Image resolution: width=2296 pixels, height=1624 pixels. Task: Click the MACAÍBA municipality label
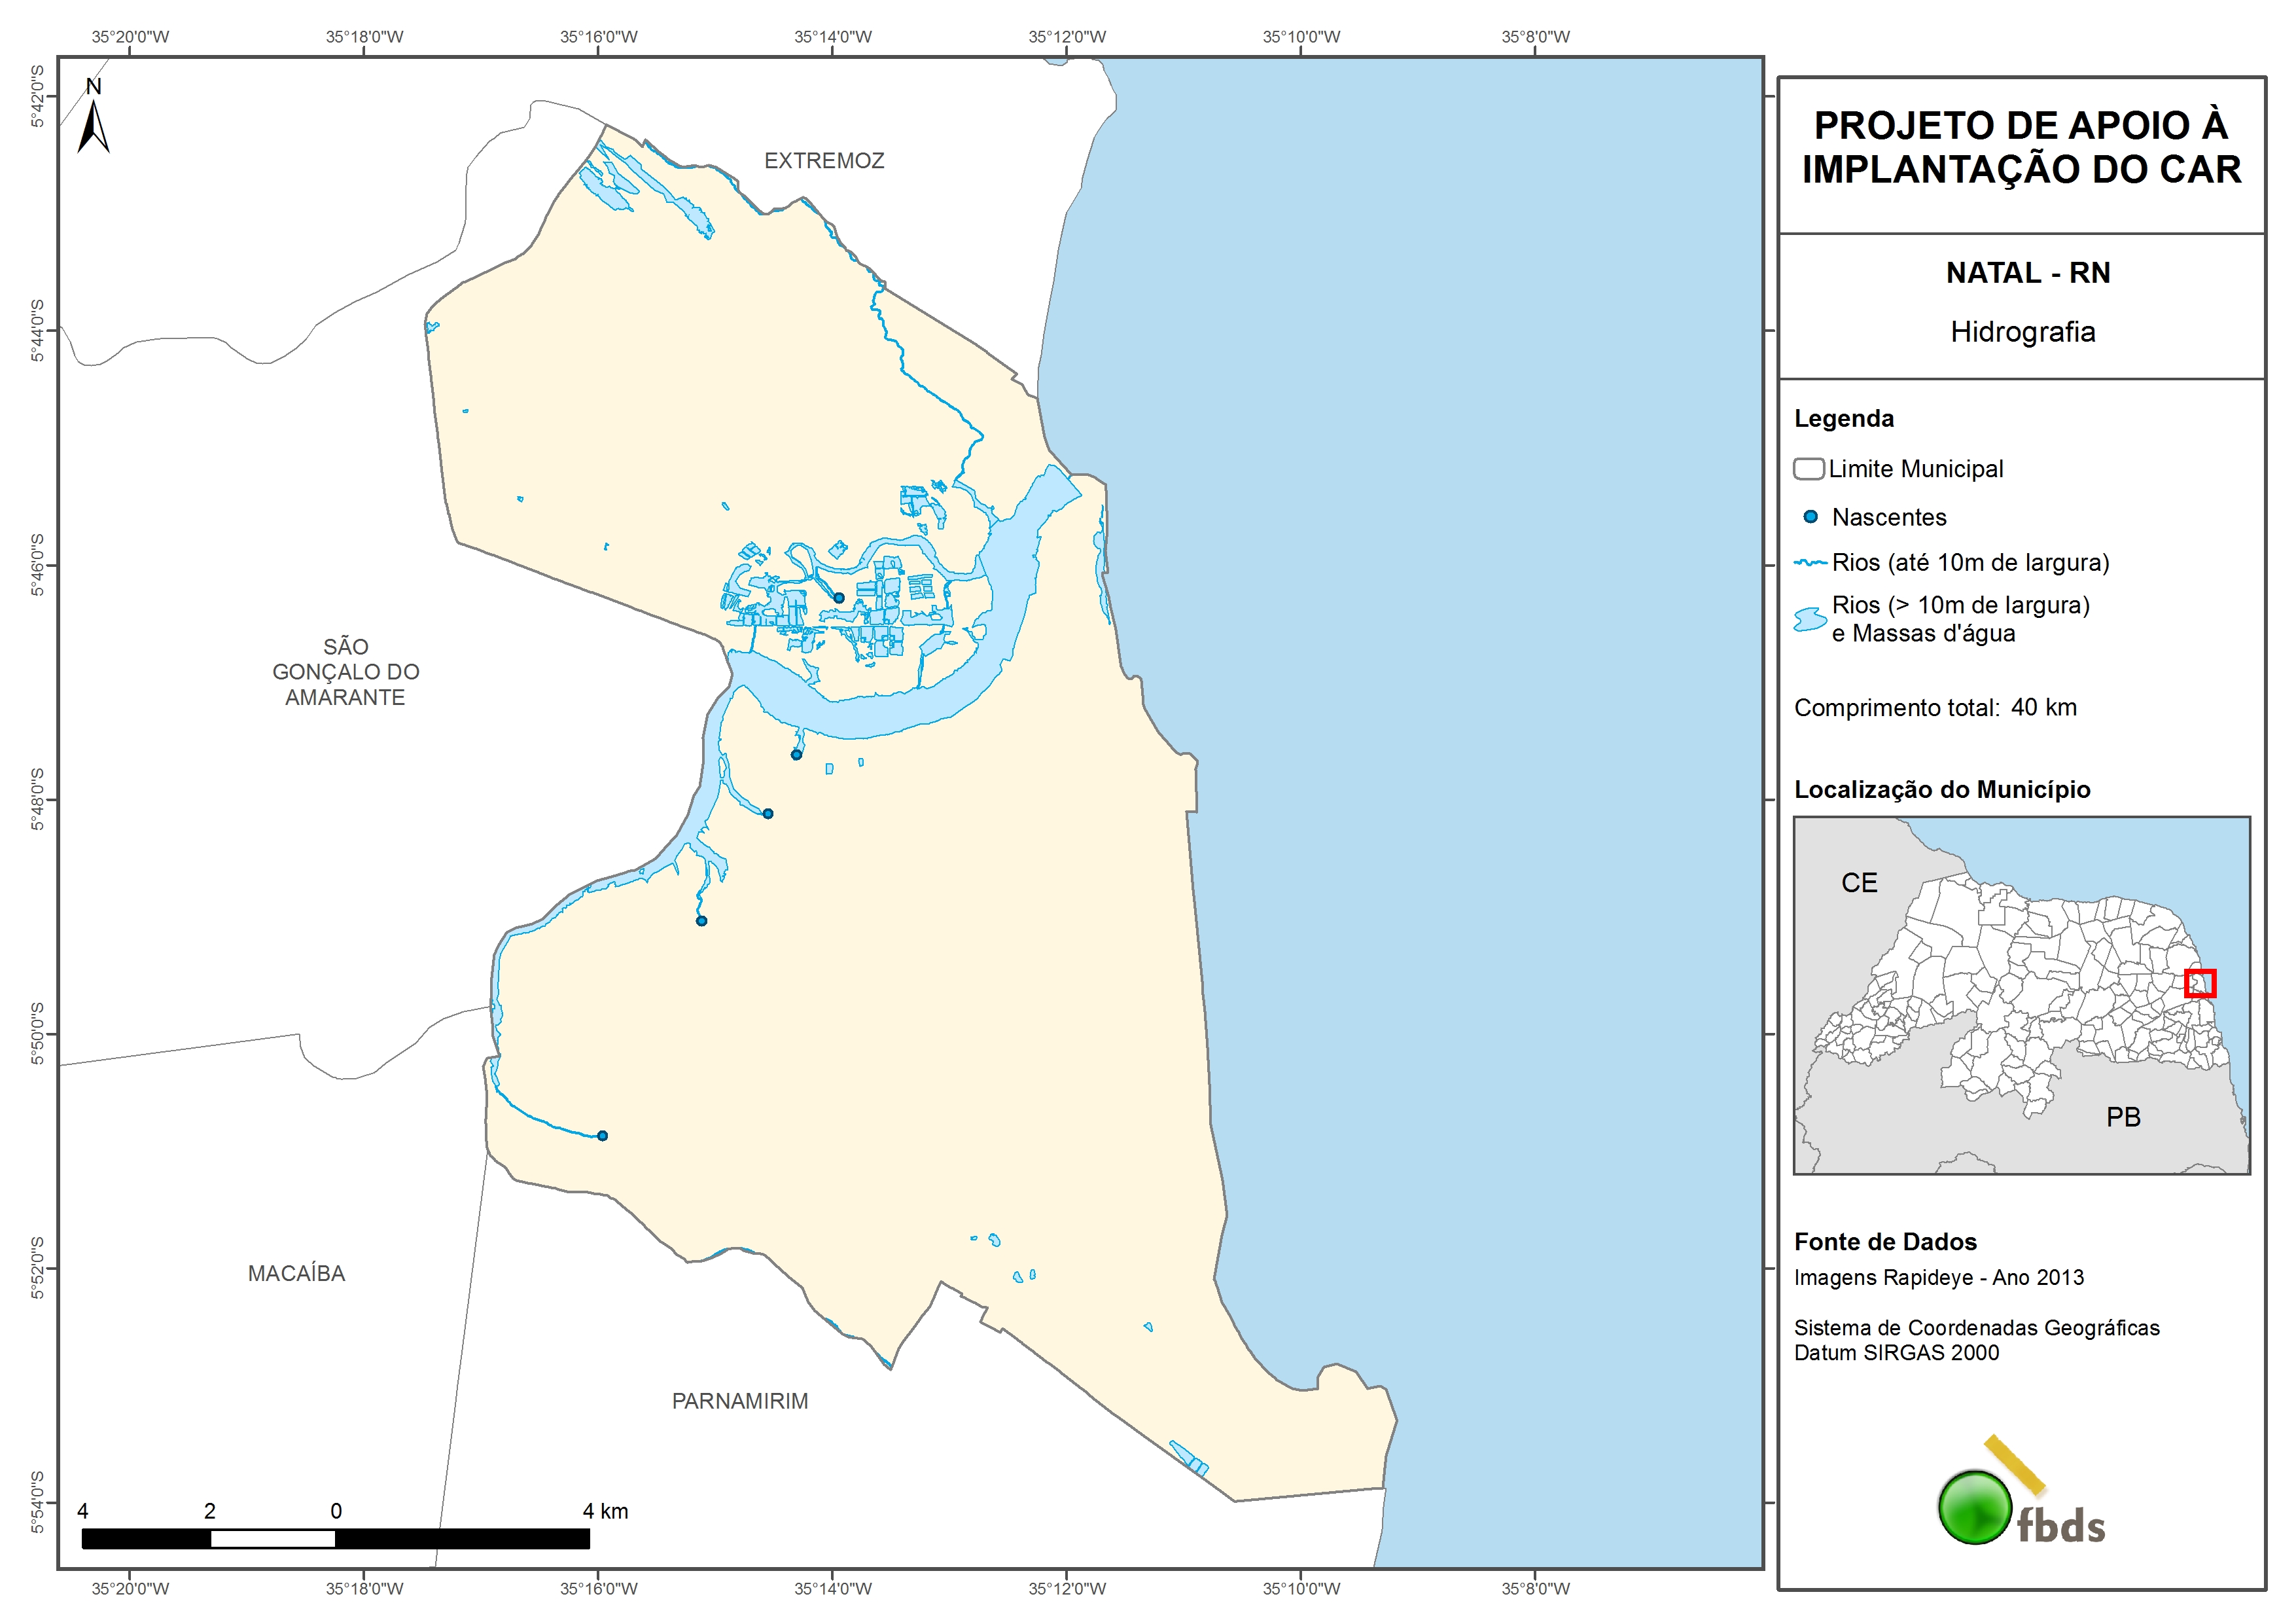click(296, 1274)
